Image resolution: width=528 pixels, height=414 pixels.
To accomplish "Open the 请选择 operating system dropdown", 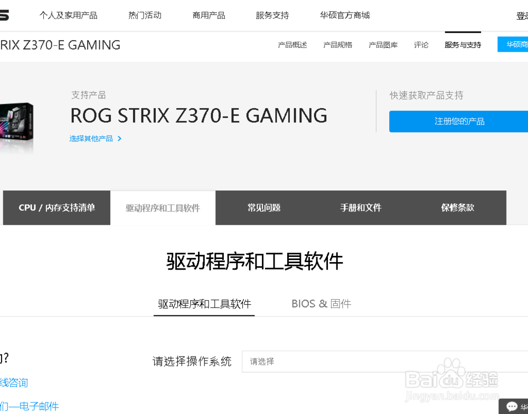I will pyautogui.click(x=385, y=362).
